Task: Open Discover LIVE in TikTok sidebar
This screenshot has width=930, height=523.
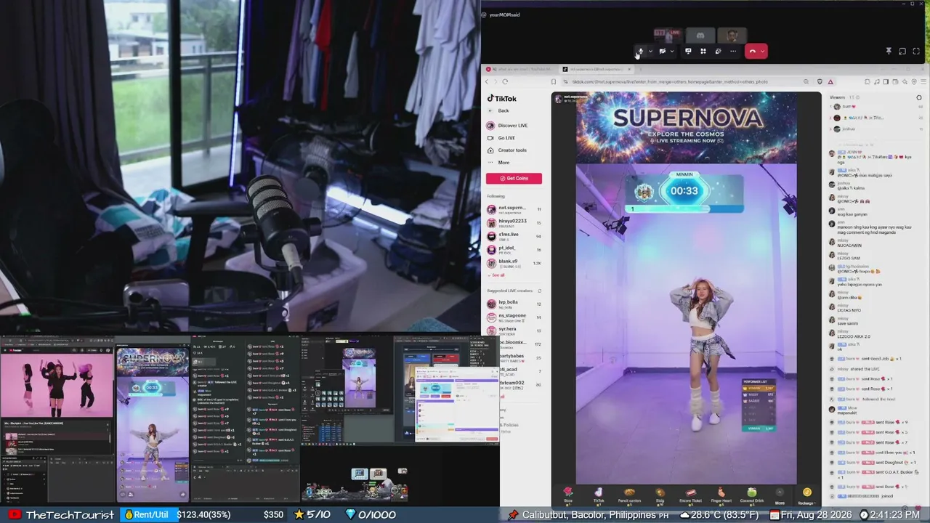Action: pos(508,126)
